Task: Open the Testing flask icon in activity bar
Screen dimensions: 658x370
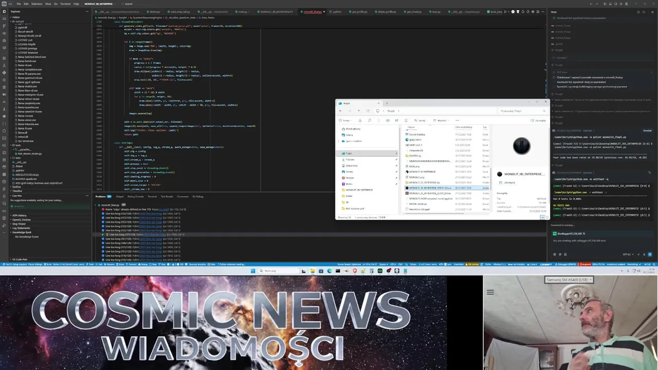Action: coord(4,65)
